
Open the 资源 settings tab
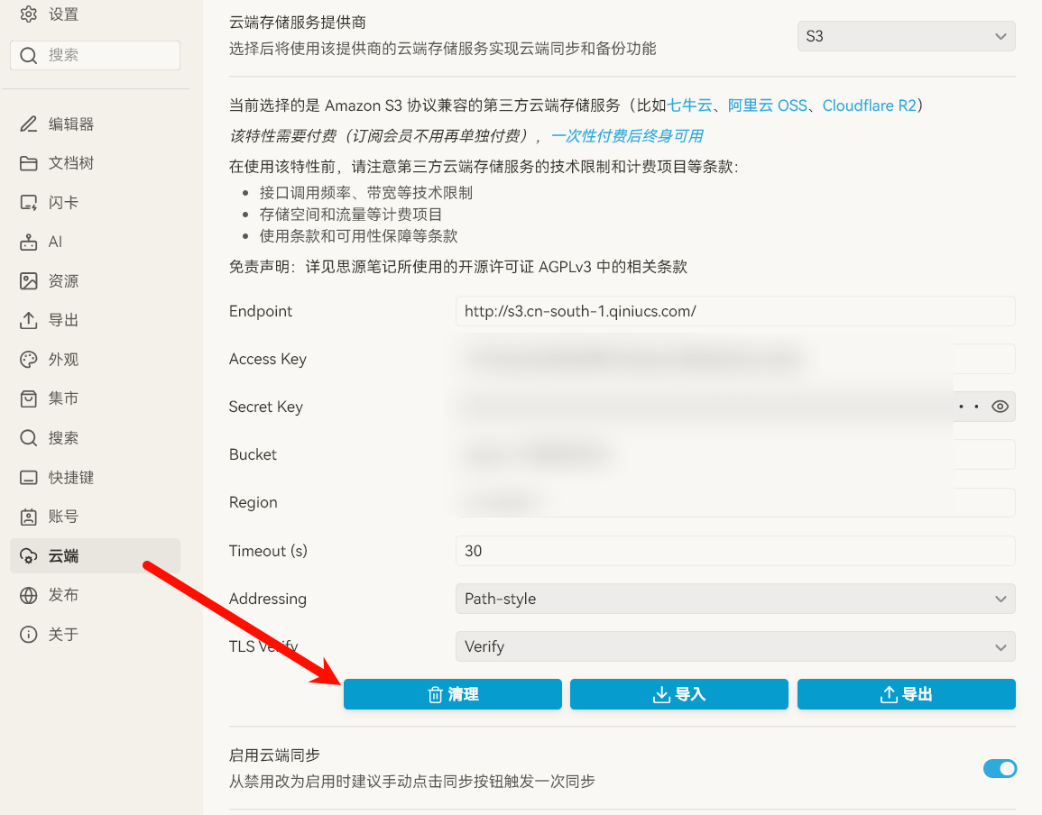coord(95,281)
